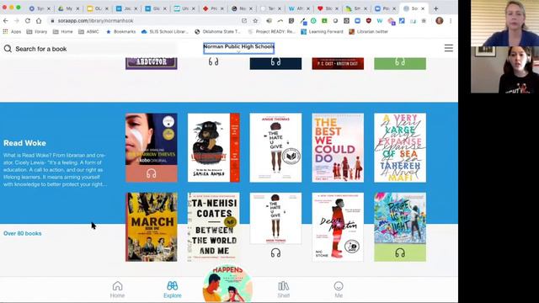Open the ASMC bookmarks folder

(88, 32)
